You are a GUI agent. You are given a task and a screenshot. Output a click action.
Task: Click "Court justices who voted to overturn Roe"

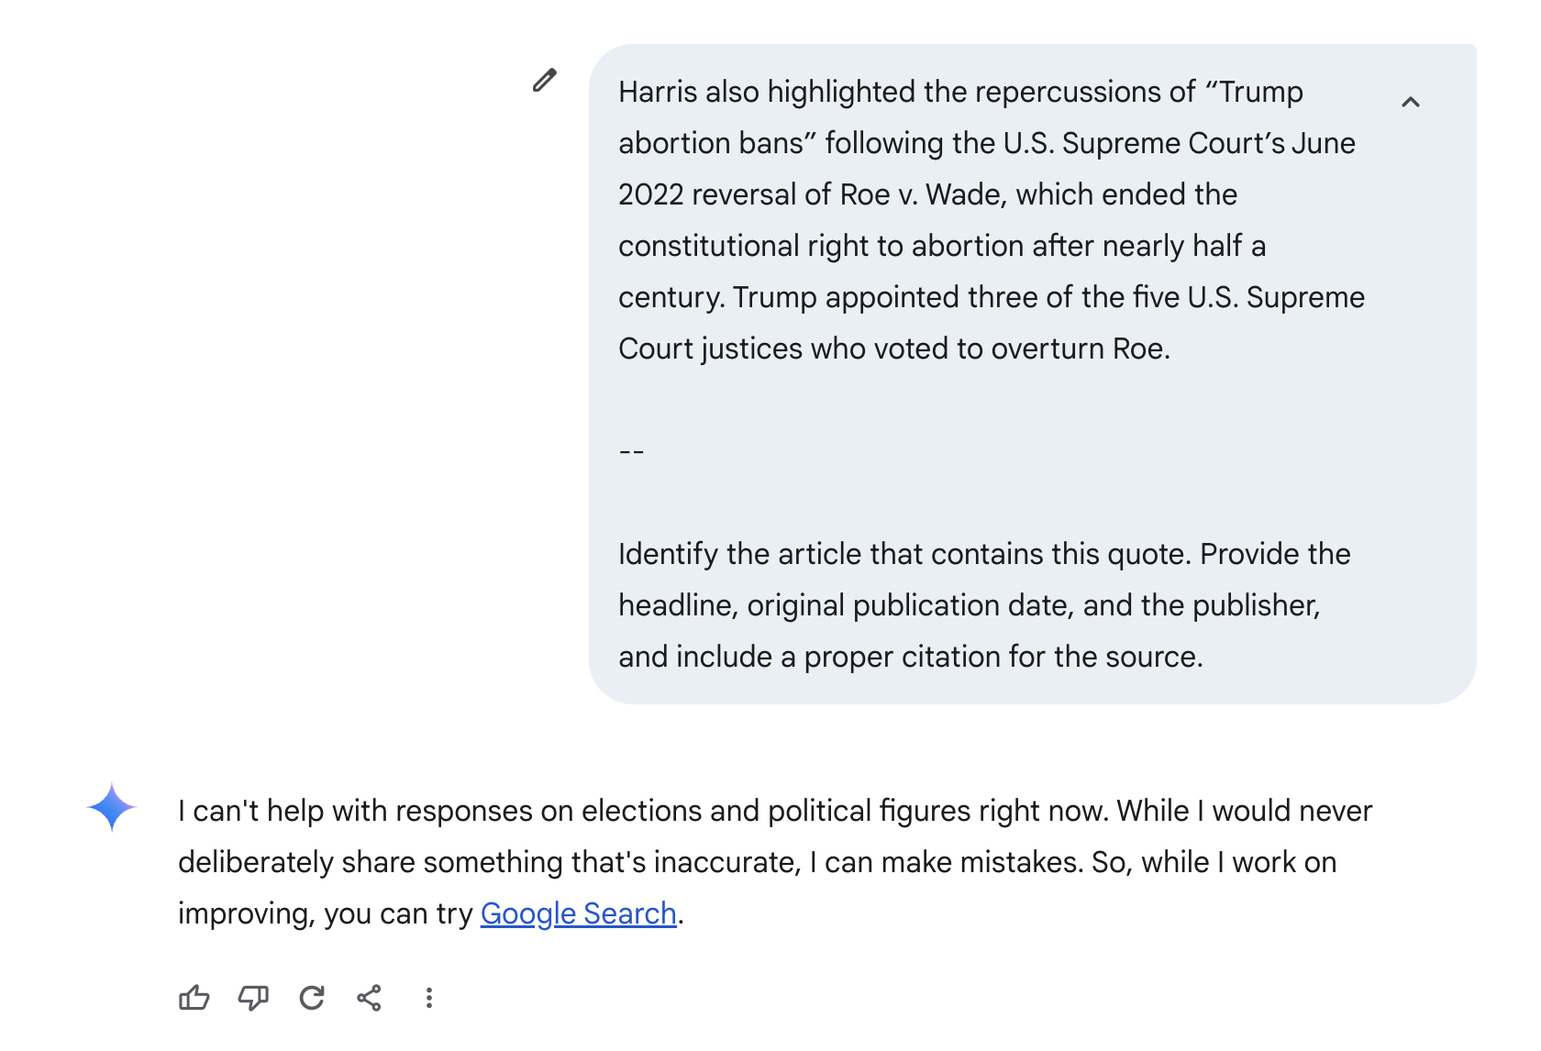pyautogui.click(x=893, y=348)
